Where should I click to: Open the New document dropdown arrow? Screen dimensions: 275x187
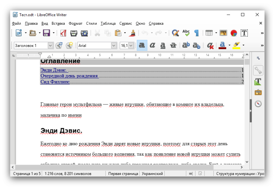pyautogui.click(x=25, y=33)
